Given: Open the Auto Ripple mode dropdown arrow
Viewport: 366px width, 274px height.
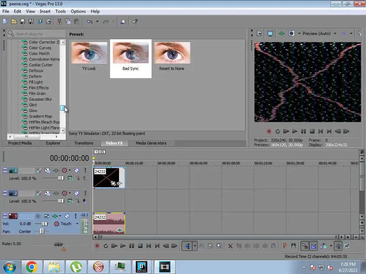Looking at the screenshot, I should pos(331,246).
